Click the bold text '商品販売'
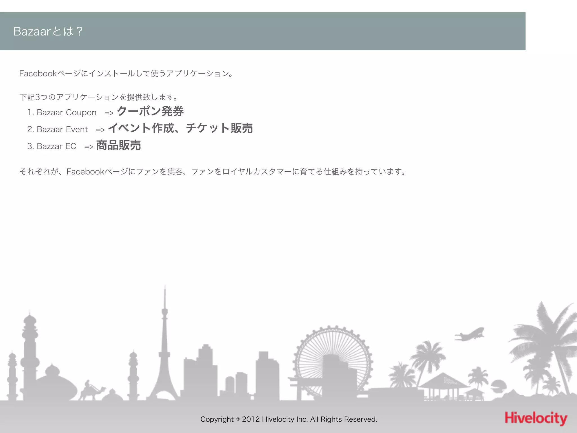Image resolution: width=577 pixels, height=433 pixels. click(x=118, y=145)
